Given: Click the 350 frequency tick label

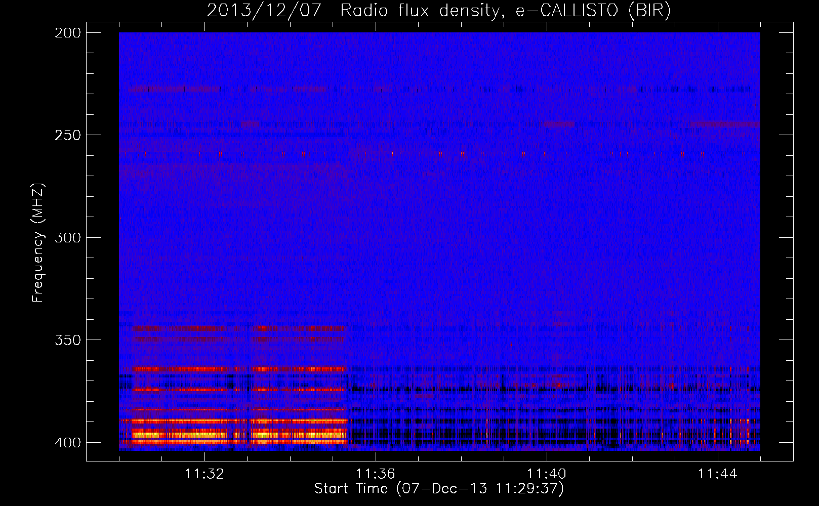Looking at the screenshot, I should tap(67, 340).
